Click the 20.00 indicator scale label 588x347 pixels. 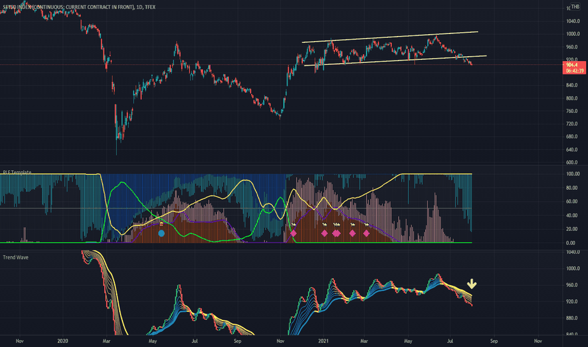(x=572, y=229)
